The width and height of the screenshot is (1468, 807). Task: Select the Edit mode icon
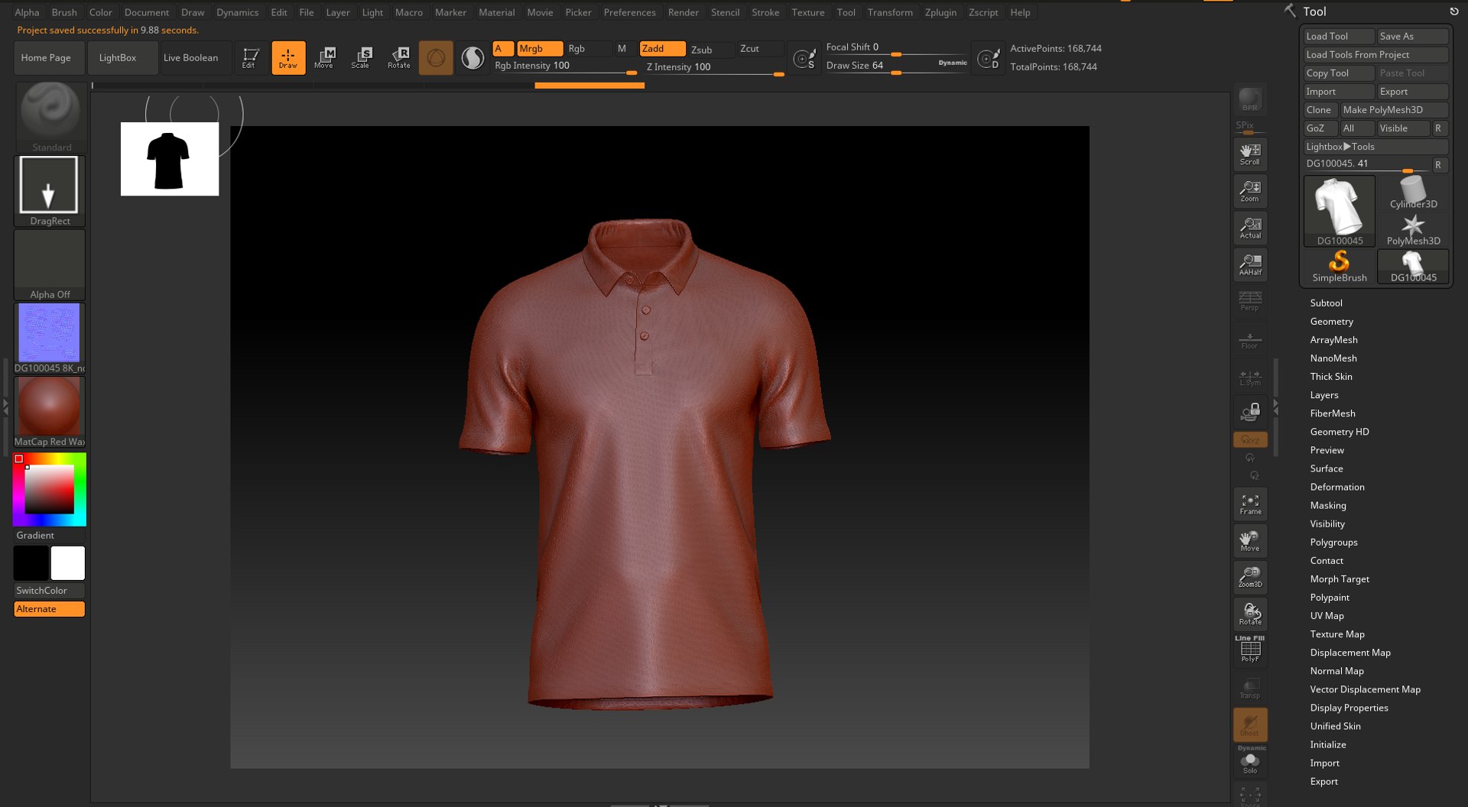pyautogui.click(x=250, y=58)
